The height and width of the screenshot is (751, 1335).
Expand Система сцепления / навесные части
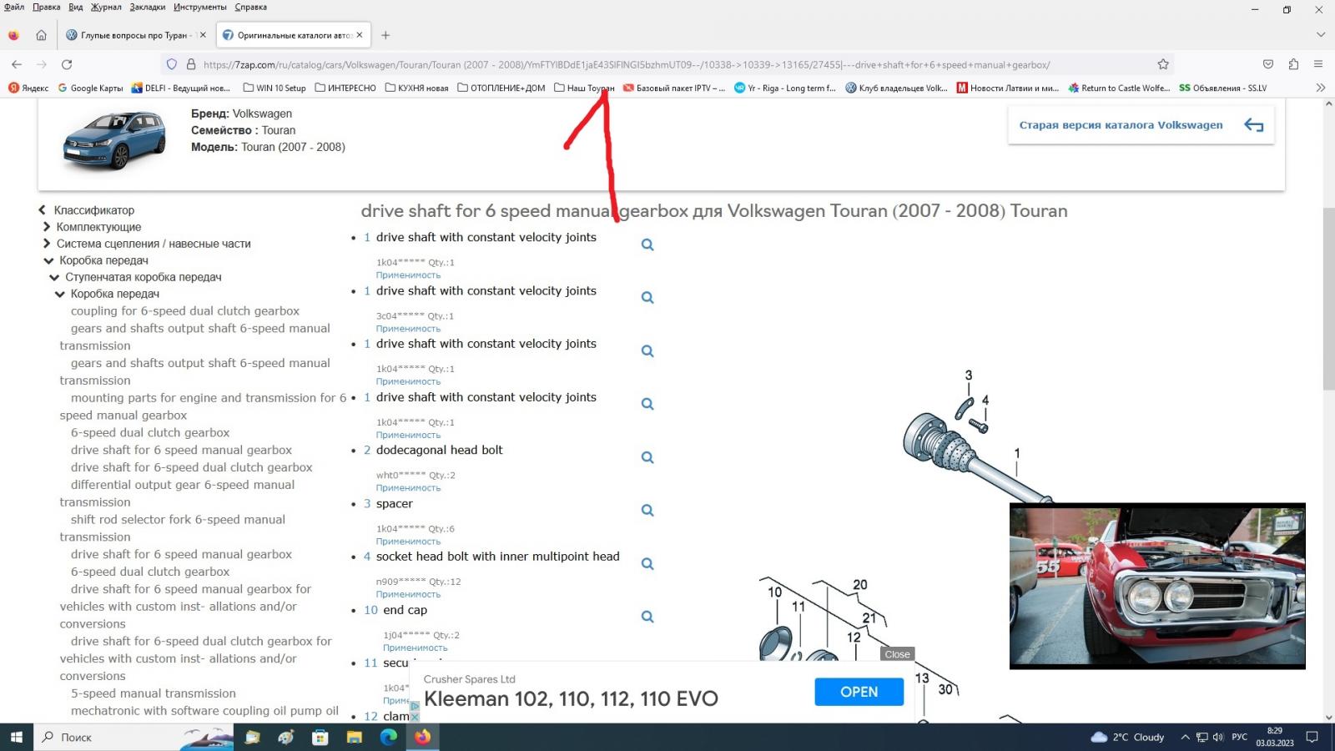[47, 244]
